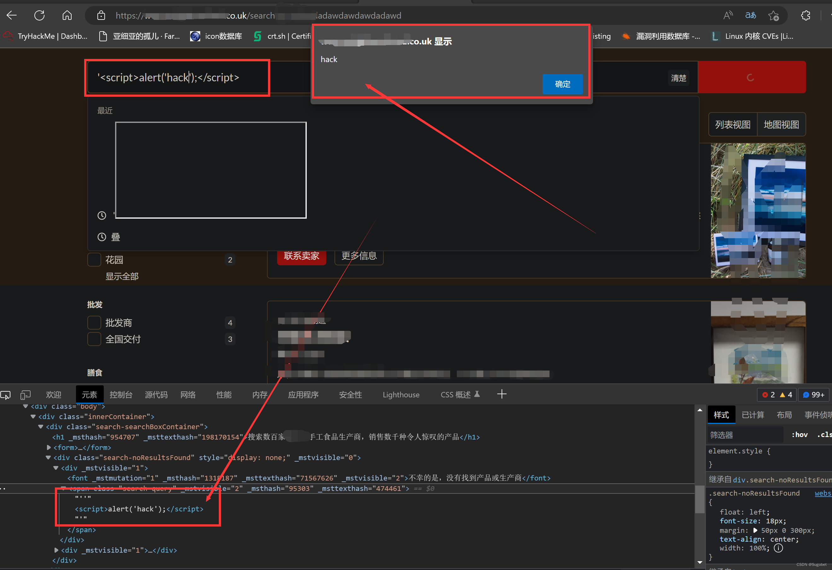Viewport: 832px width, 570px height.
Task: Add page to favorites star icon
Action: [773, 15]
